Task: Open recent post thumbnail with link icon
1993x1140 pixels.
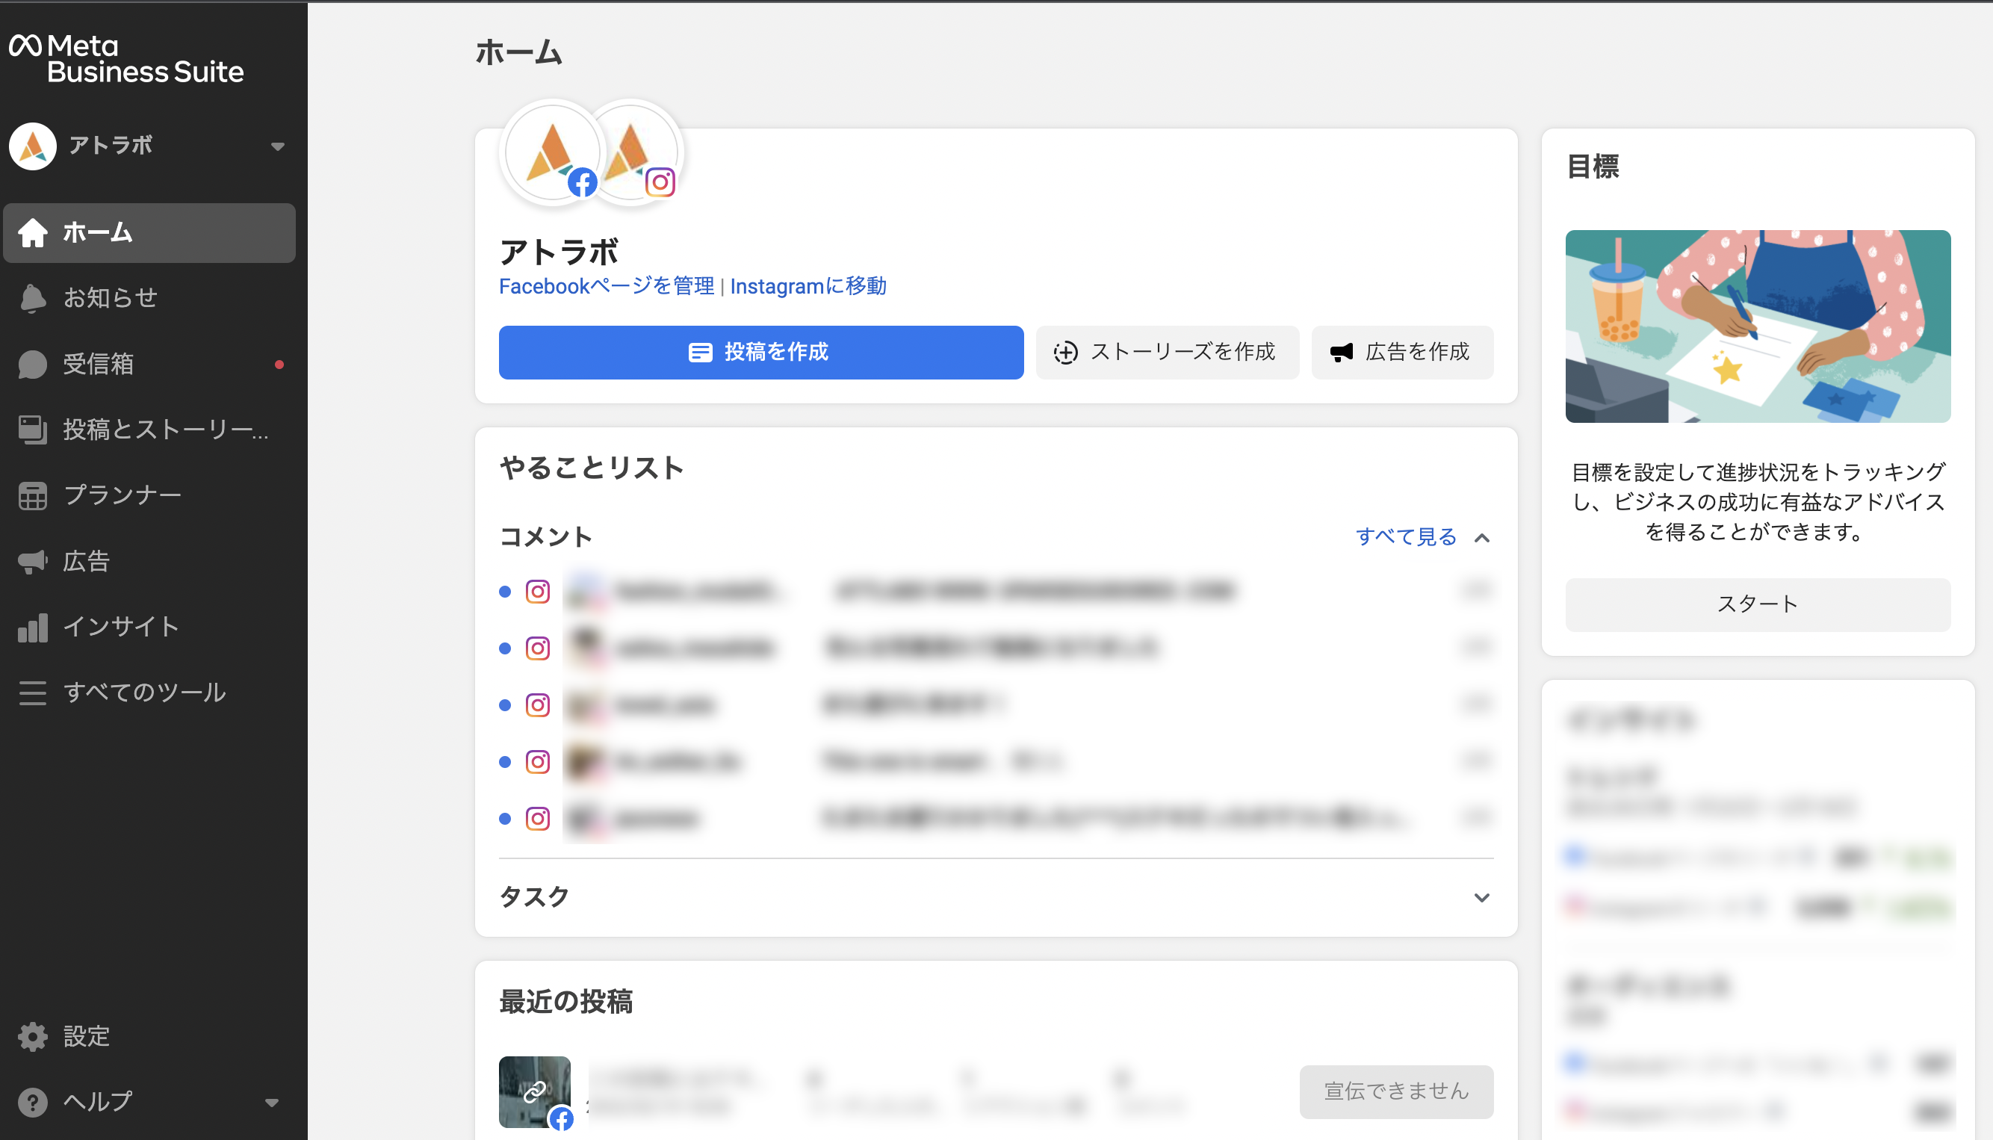Action: (x=535, y=1092)
